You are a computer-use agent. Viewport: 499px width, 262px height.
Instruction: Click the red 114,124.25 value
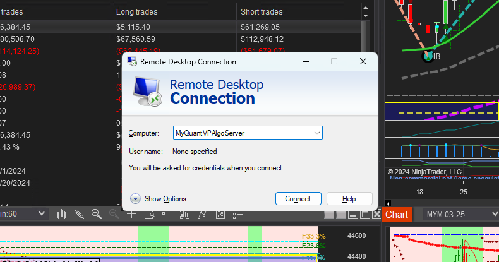point(20,51)
